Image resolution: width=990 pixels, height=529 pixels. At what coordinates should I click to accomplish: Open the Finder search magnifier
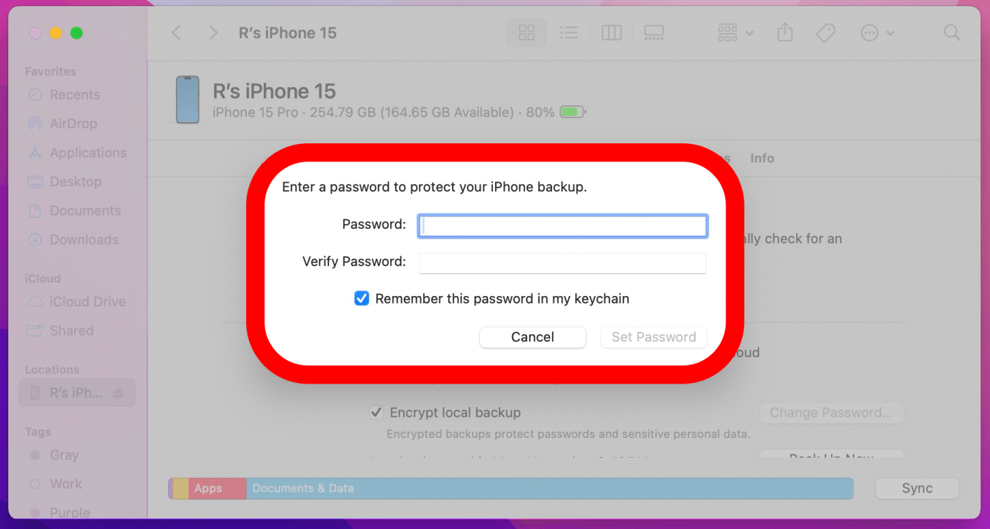point(952,33)
